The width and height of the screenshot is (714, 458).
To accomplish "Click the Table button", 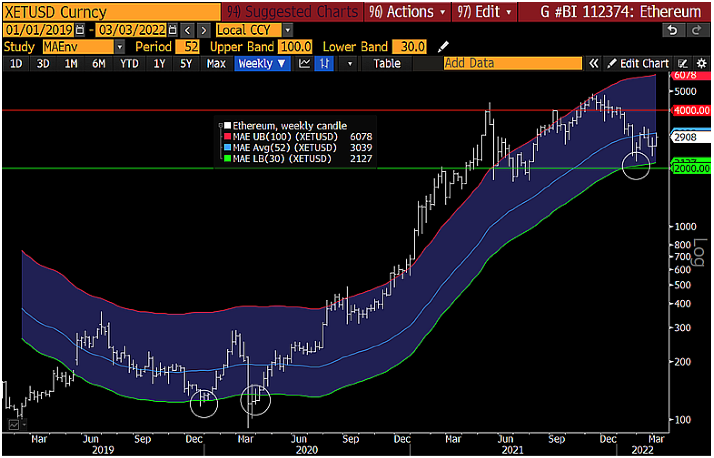I will point(387,63).
